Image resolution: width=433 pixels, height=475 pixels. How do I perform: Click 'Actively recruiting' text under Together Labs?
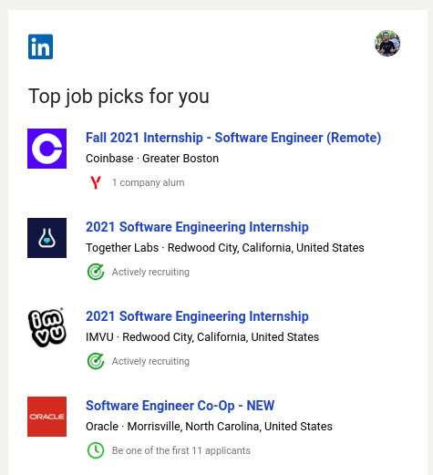click(x=150, y=272)
